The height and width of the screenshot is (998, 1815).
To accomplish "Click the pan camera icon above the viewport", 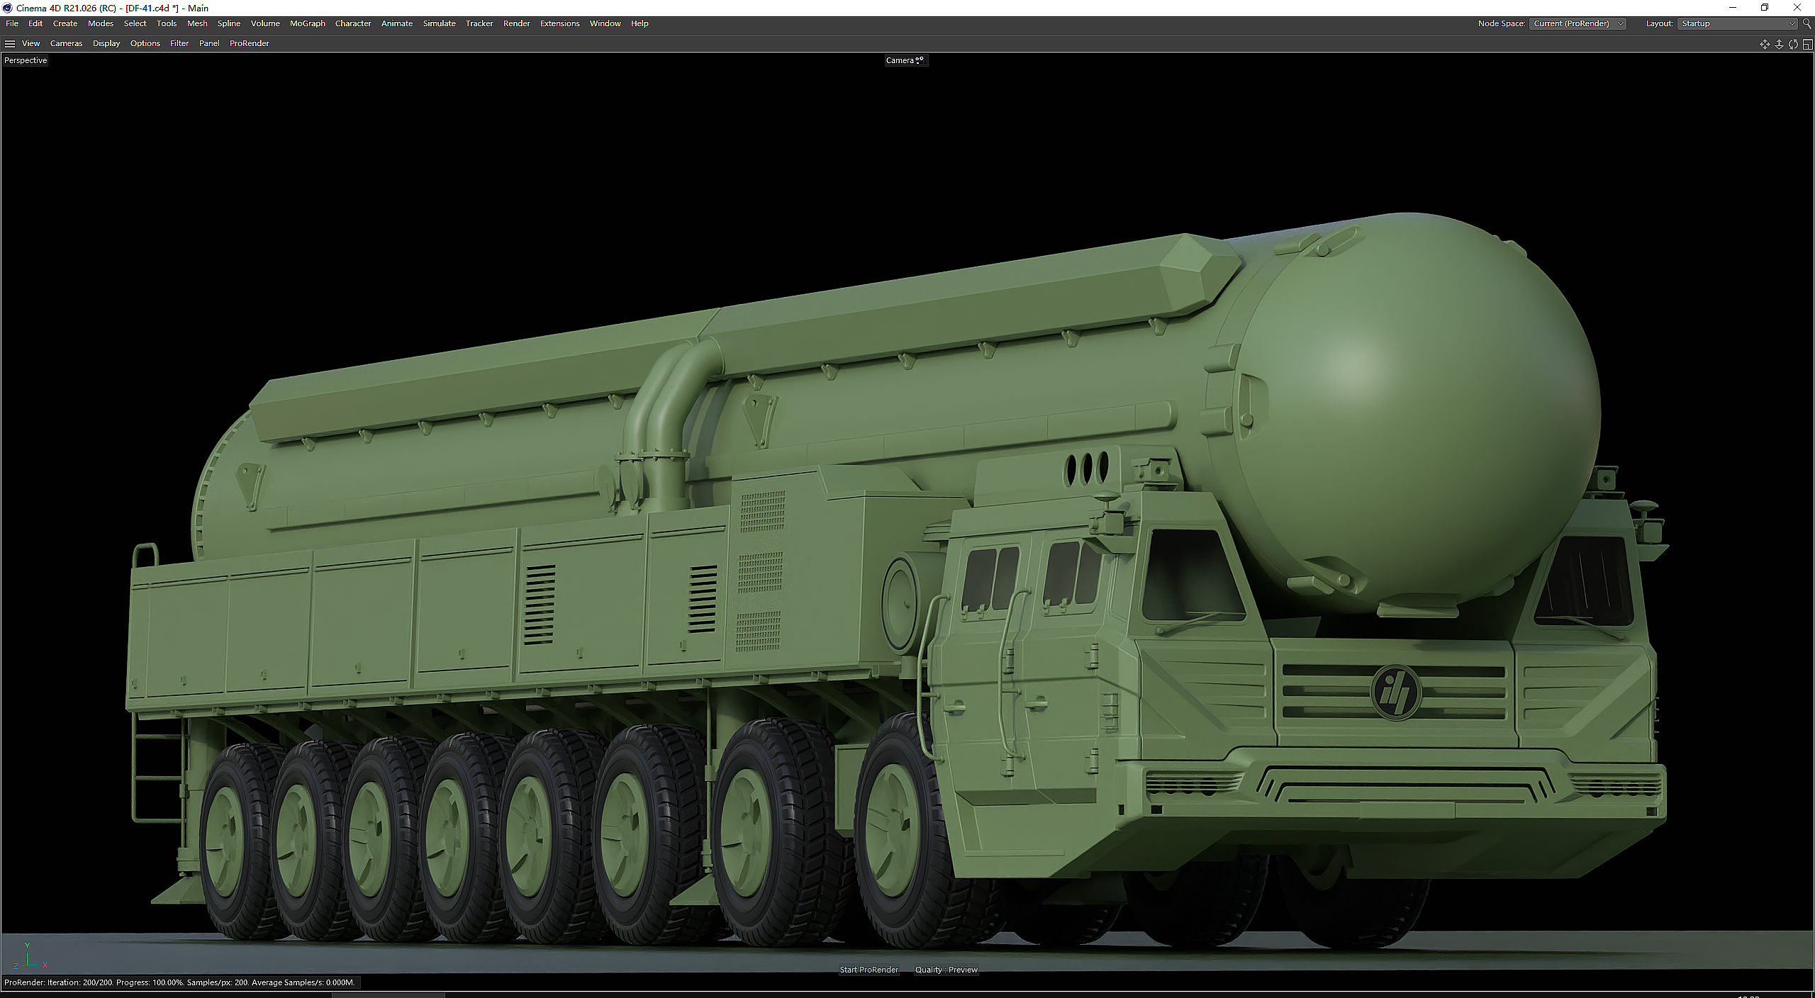I will (x=1764, y=44).
